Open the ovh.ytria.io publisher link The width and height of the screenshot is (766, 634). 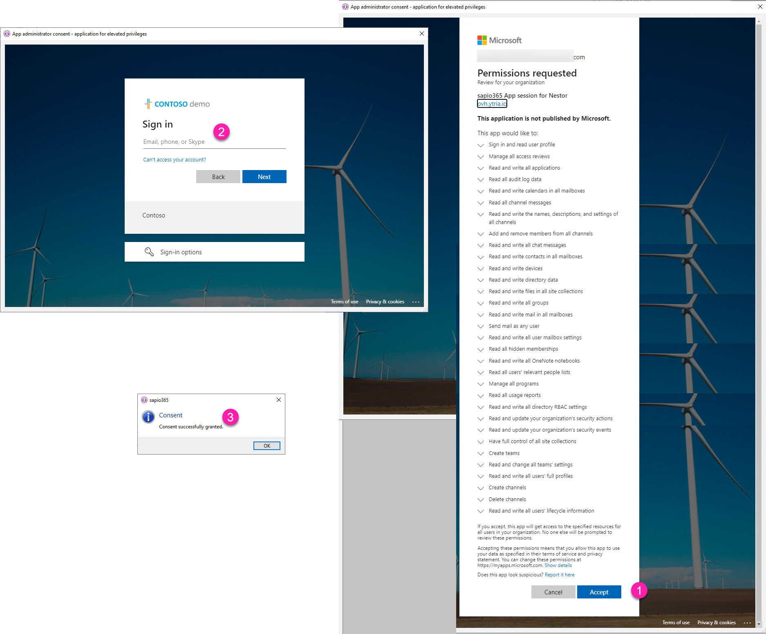[x=492, y=104]
